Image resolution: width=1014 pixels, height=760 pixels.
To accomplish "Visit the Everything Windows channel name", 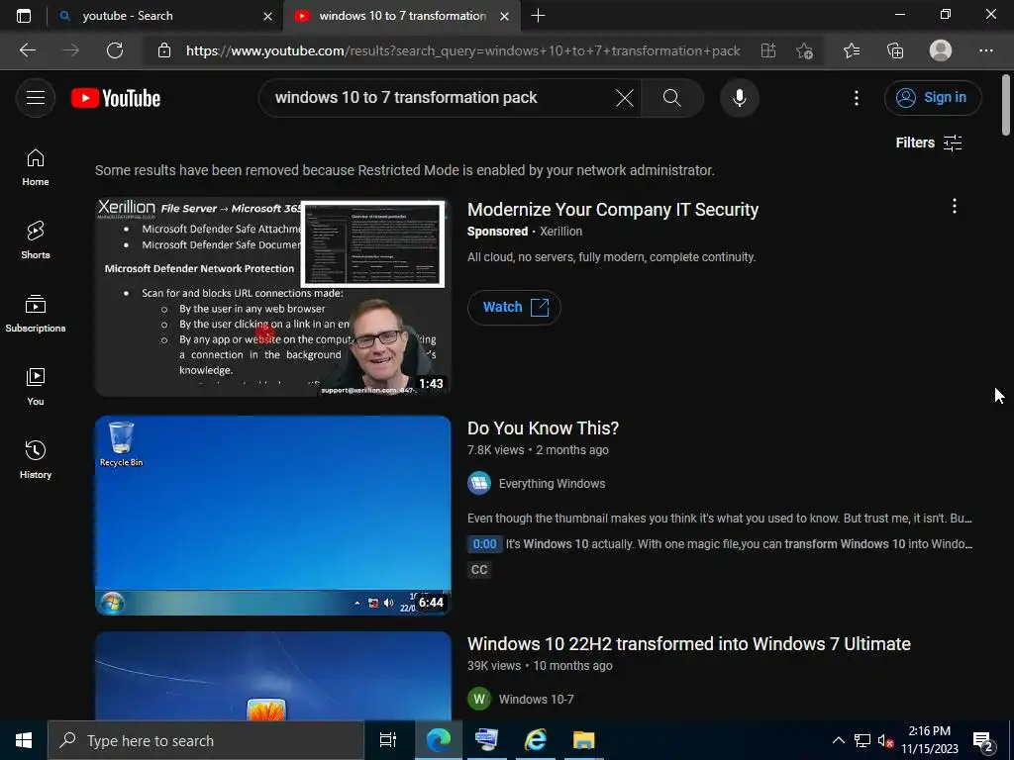I will [552, 483].
